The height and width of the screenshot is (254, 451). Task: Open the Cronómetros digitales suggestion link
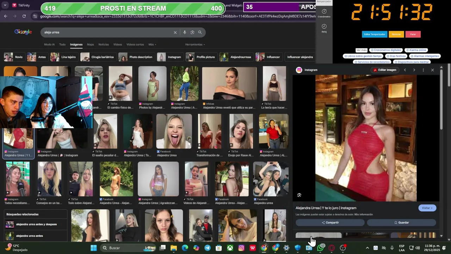(x=386, y=50)
